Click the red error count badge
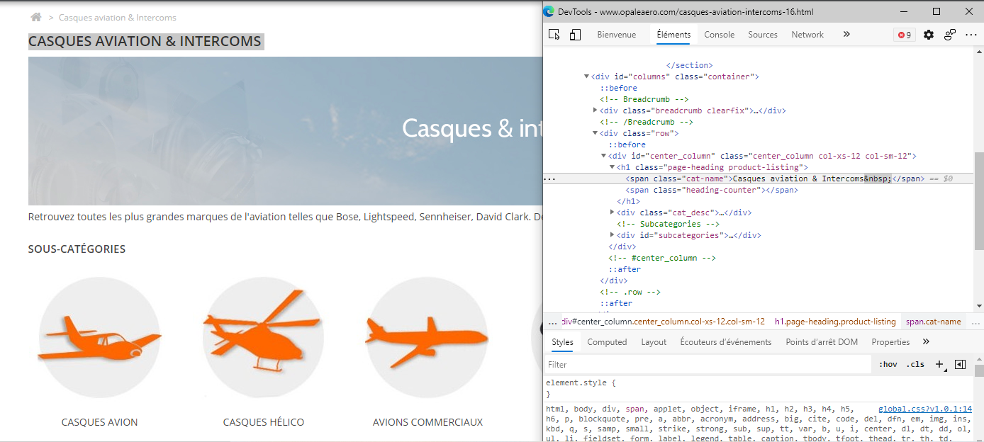Screen dimensions: 984x442 (x=905, y=35)
